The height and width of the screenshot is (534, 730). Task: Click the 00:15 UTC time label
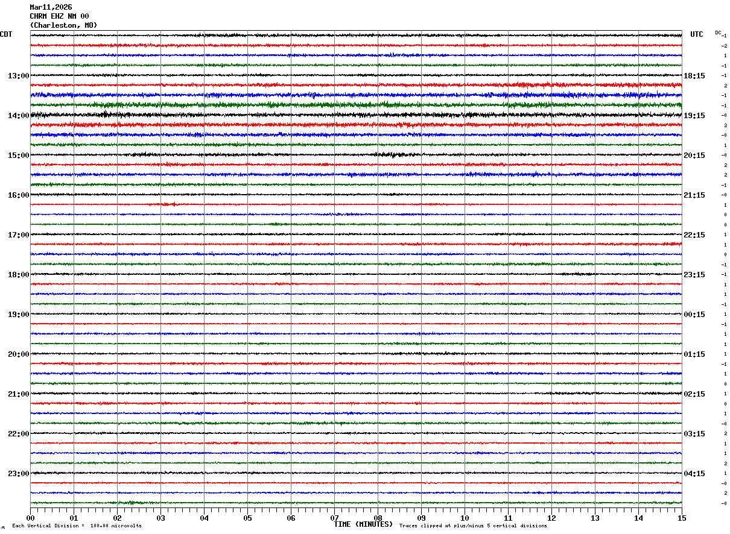(x=694, y=315)
